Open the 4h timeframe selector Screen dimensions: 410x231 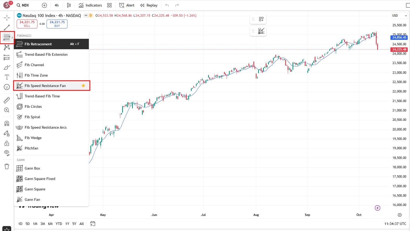pos(57,5)
